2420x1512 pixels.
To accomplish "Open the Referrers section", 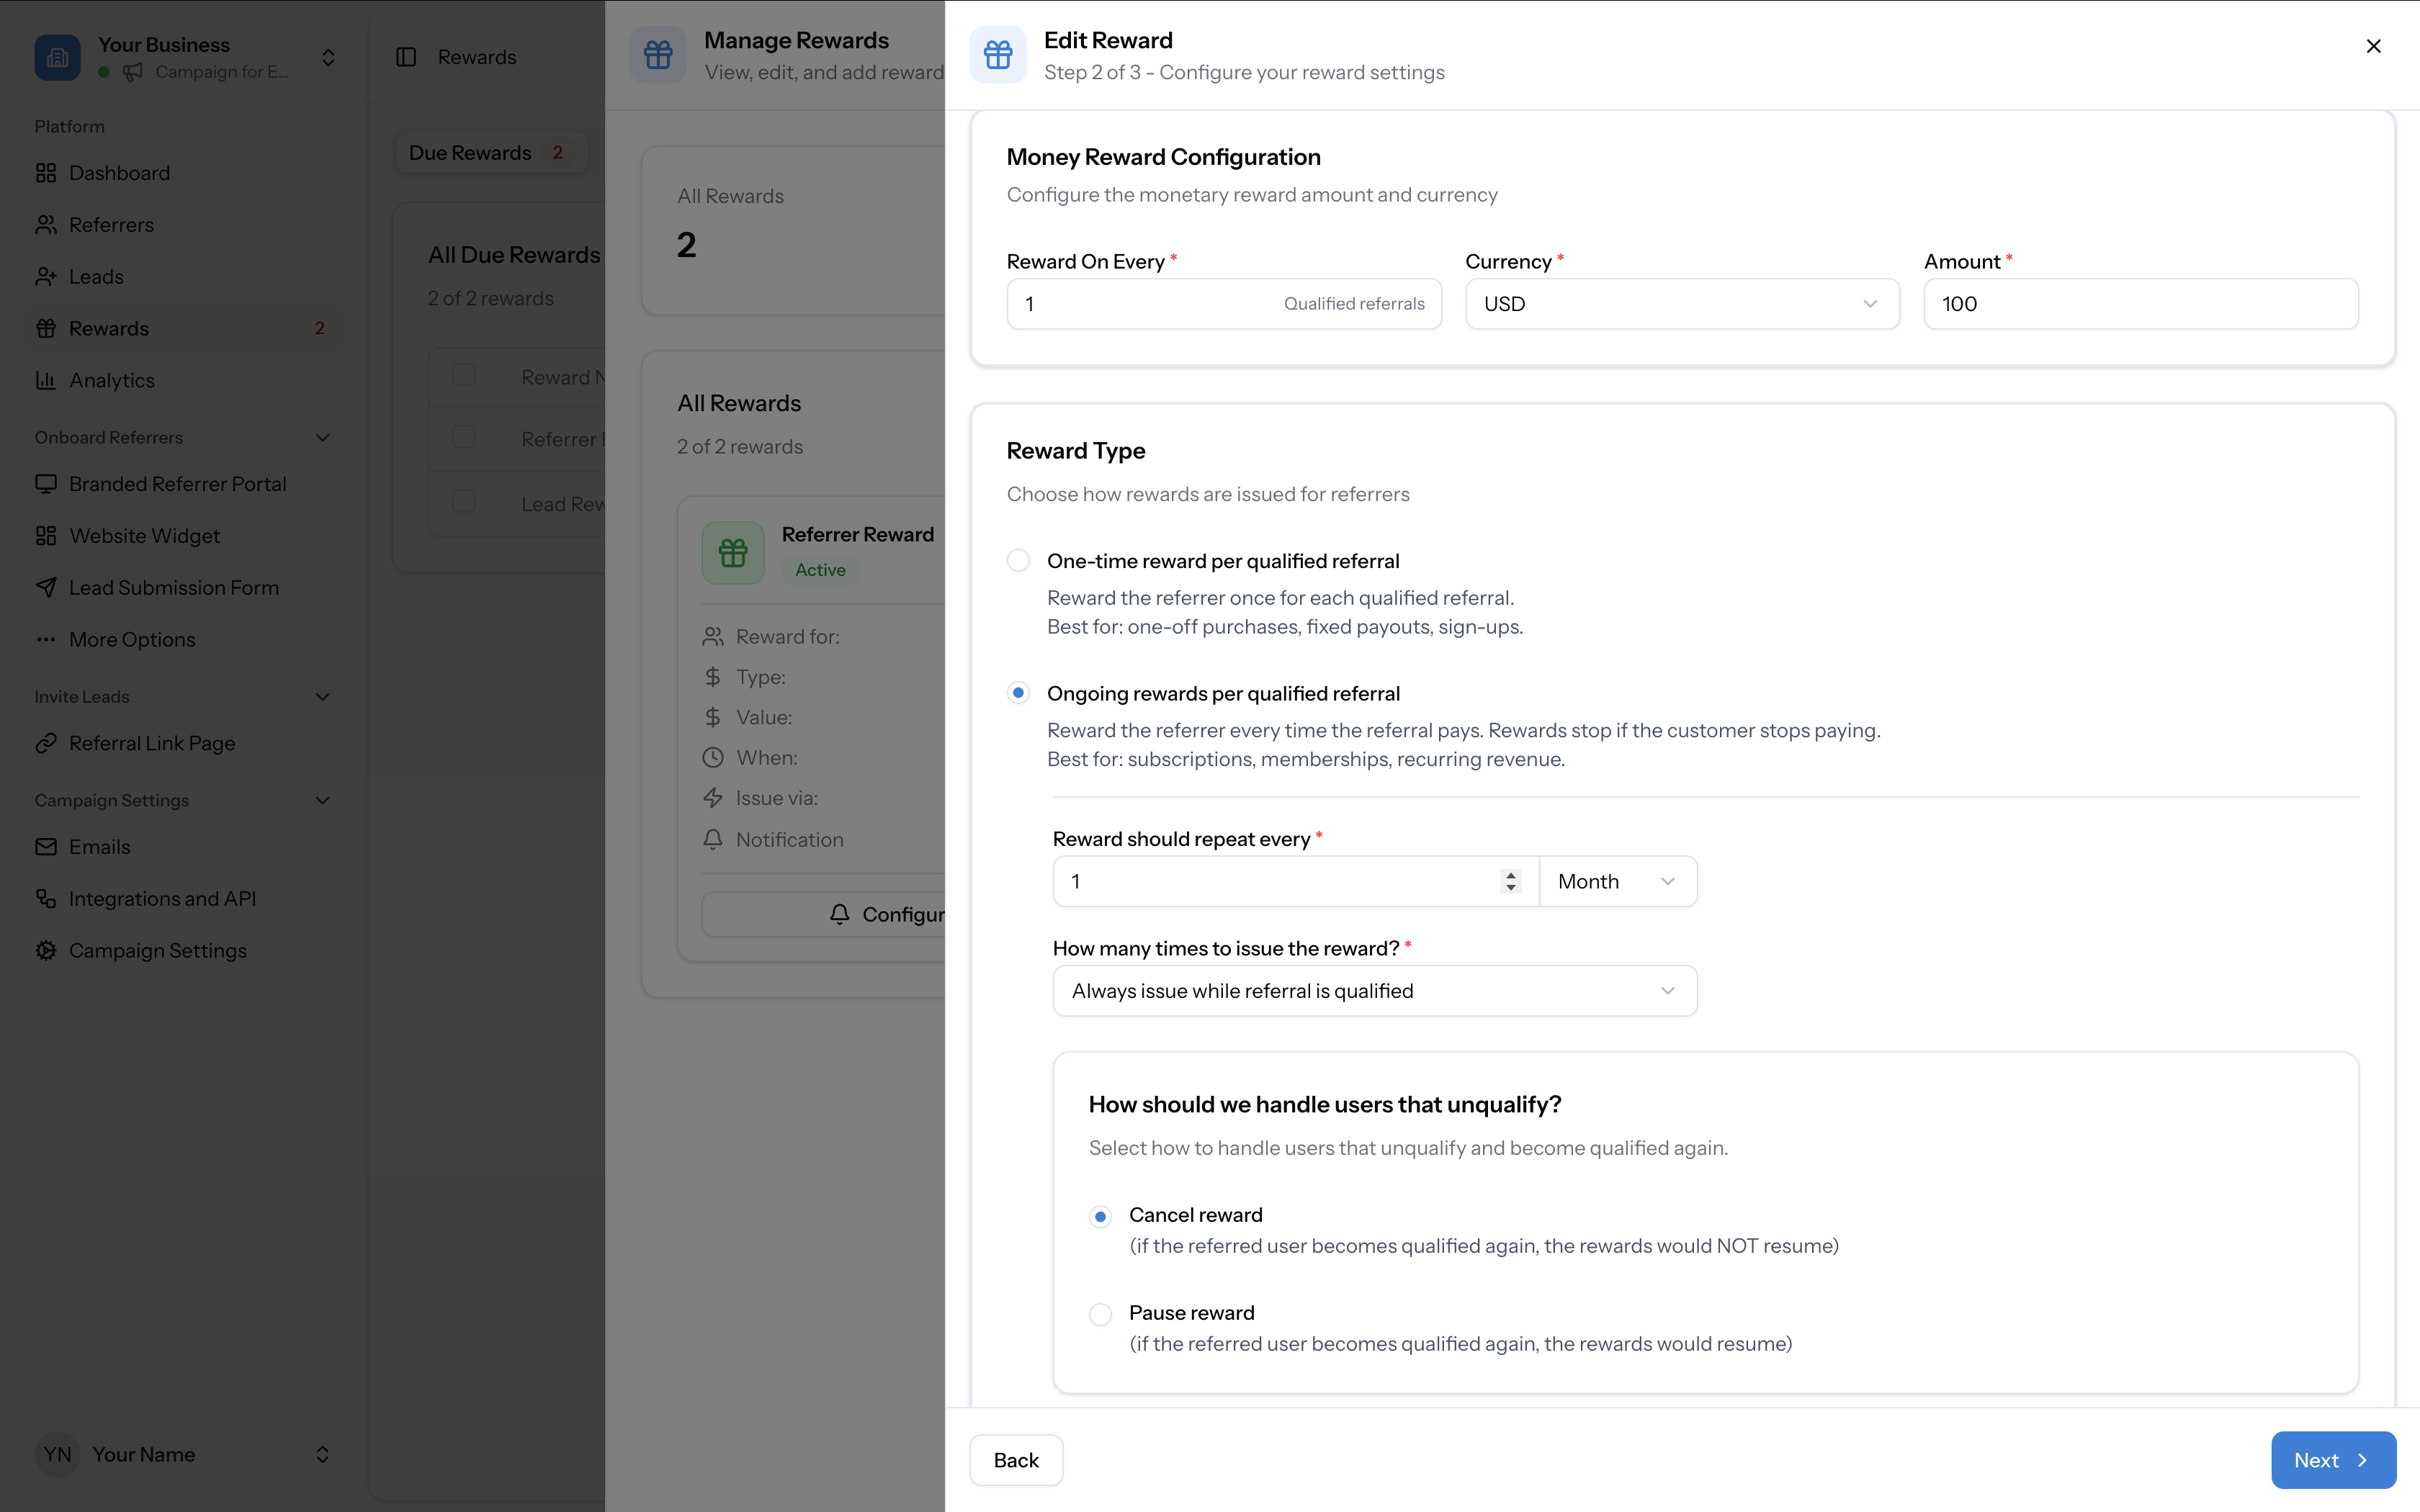I will tap(111, 224).
